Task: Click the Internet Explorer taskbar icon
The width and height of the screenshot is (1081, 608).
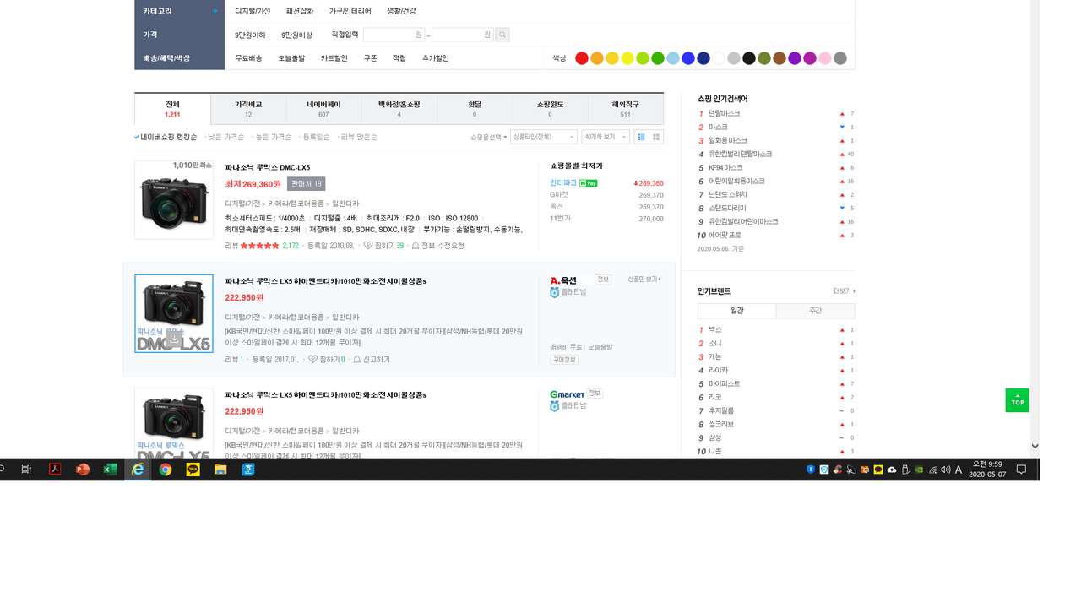Action: (x=138, y=470)
